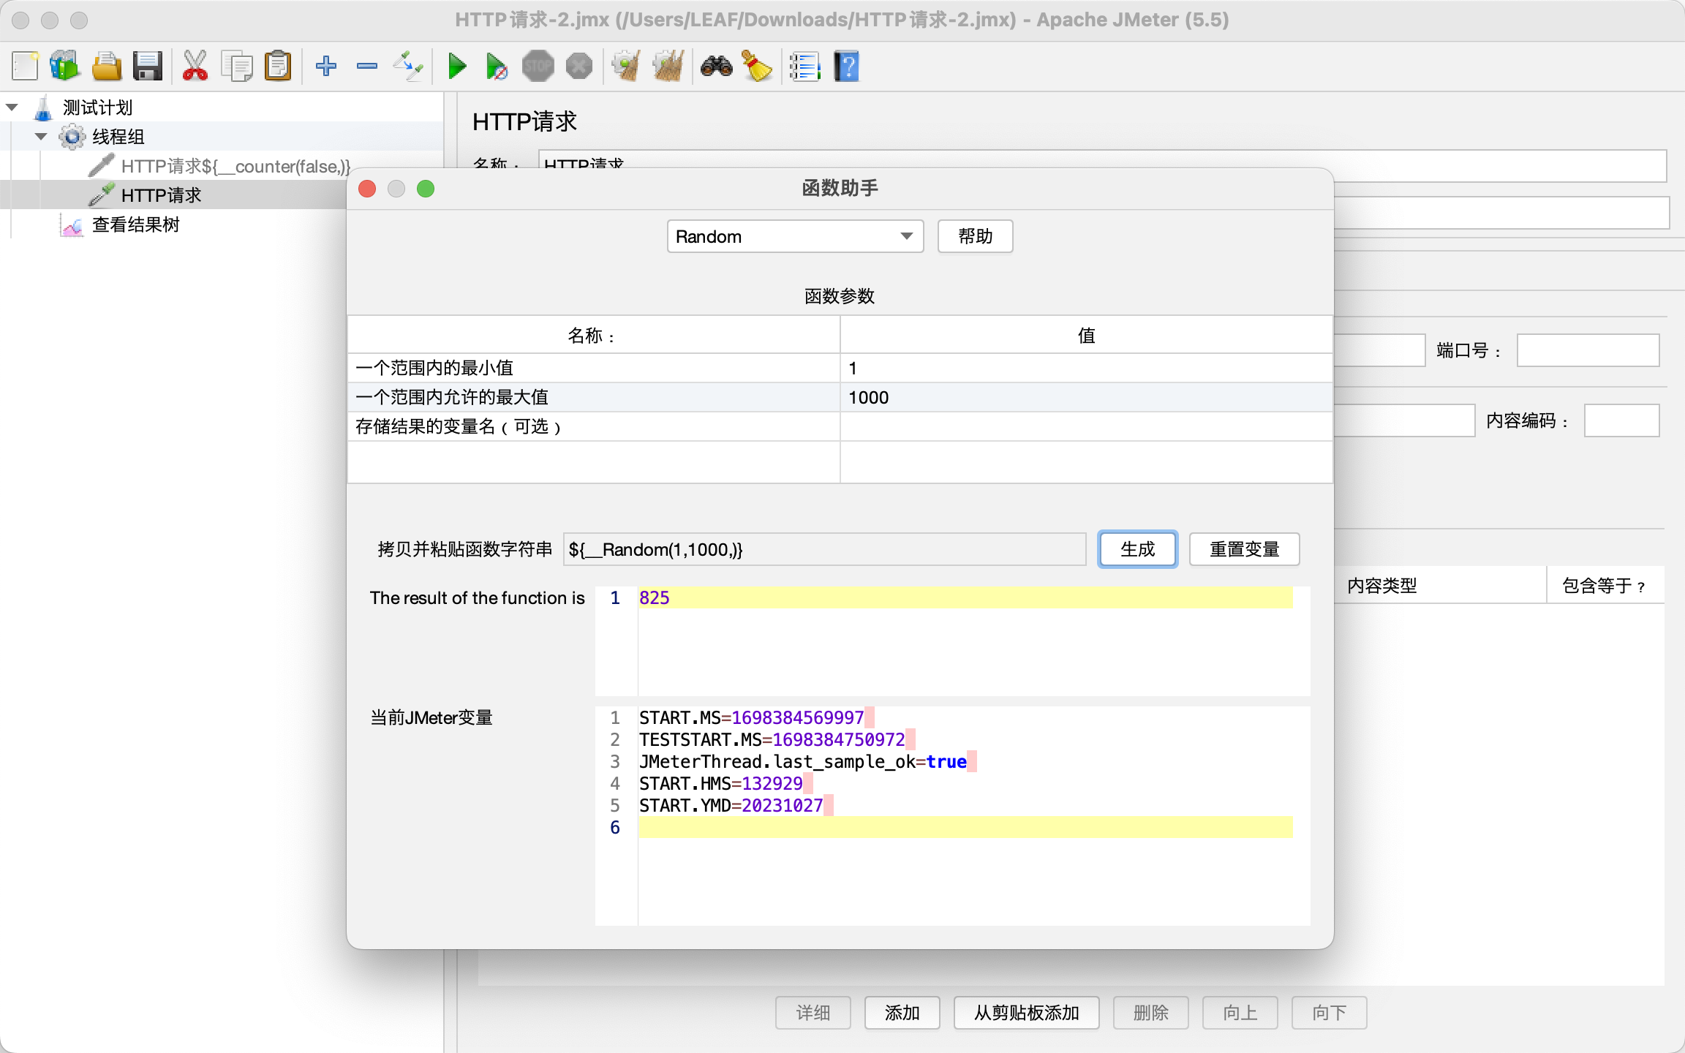Open the Function Helper list icon
1685x1053 pixels.
[804, 67]
